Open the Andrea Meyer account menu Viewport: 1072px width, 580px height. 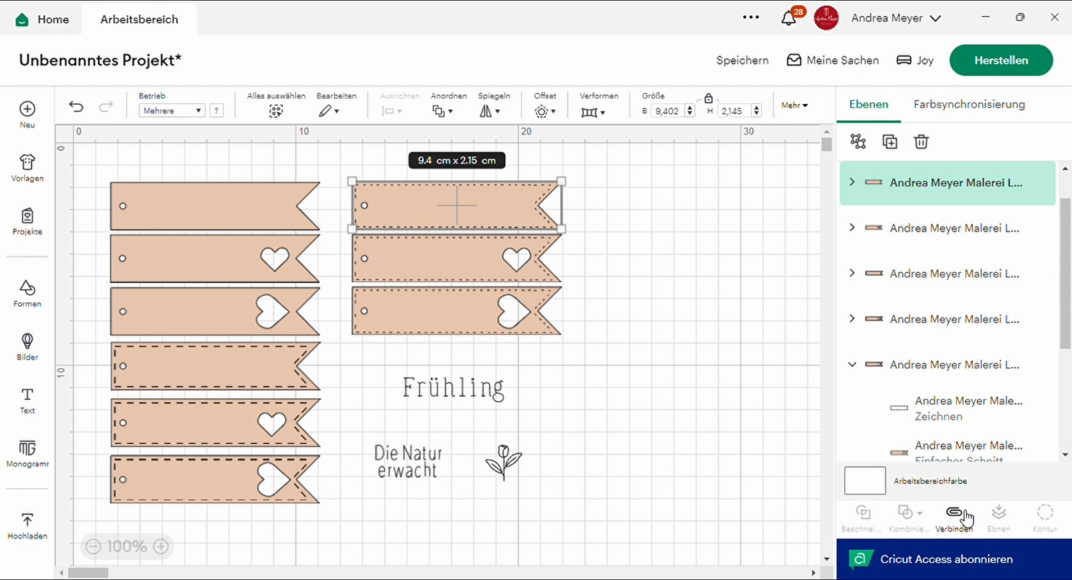(x=896, y=18)
